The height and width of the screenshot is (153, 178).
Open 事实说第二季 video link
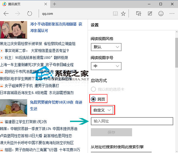tap(37, 51)
